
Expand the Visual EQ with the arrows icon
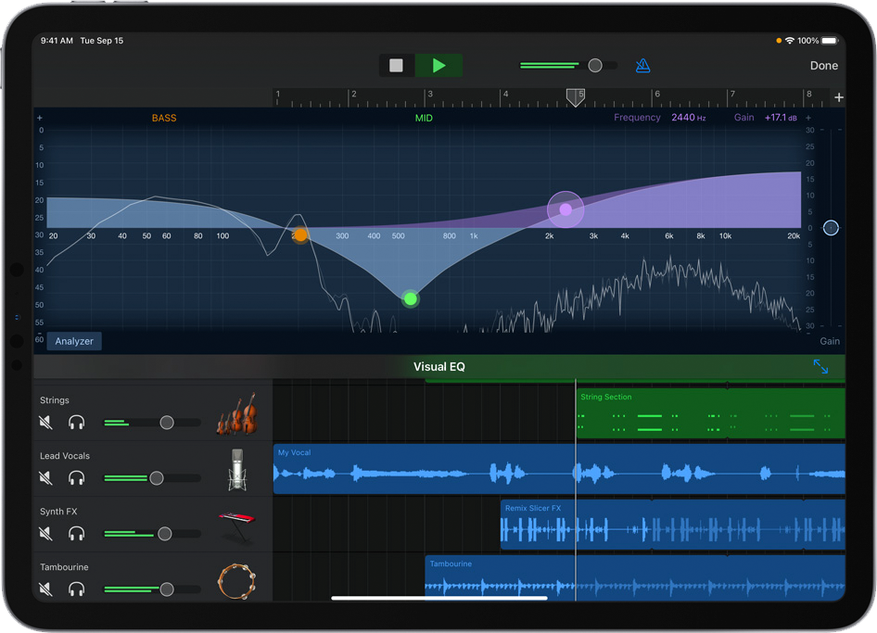click(x=820, y=367)
